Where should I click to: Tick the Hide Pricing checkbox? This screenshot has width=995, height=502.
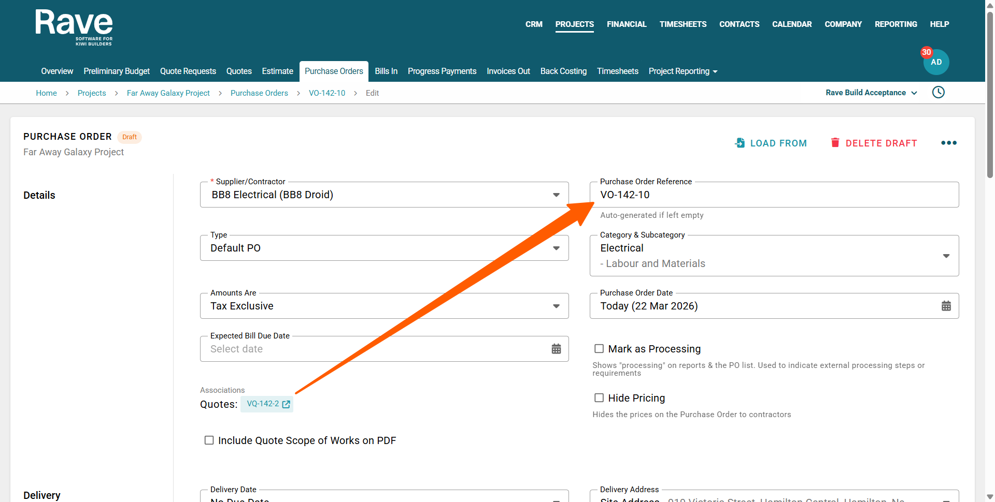click(599, 398)
